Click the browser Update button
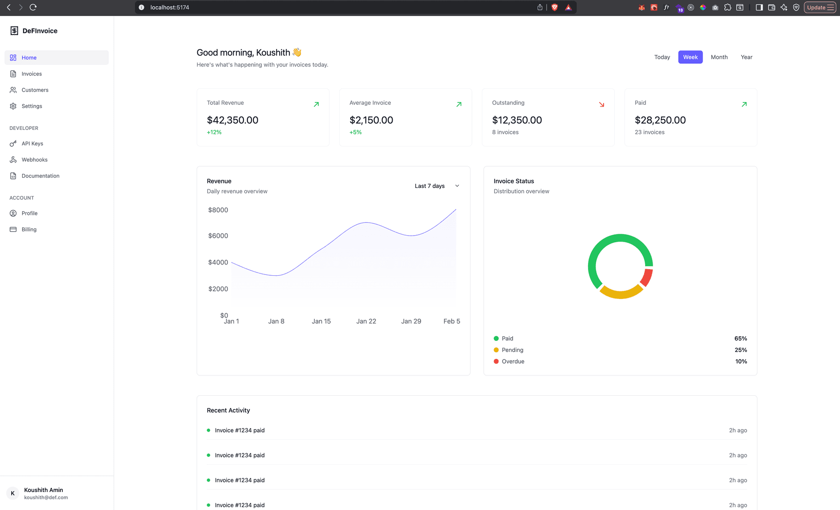This screenshot has width=840, height=510. (819, 8)
